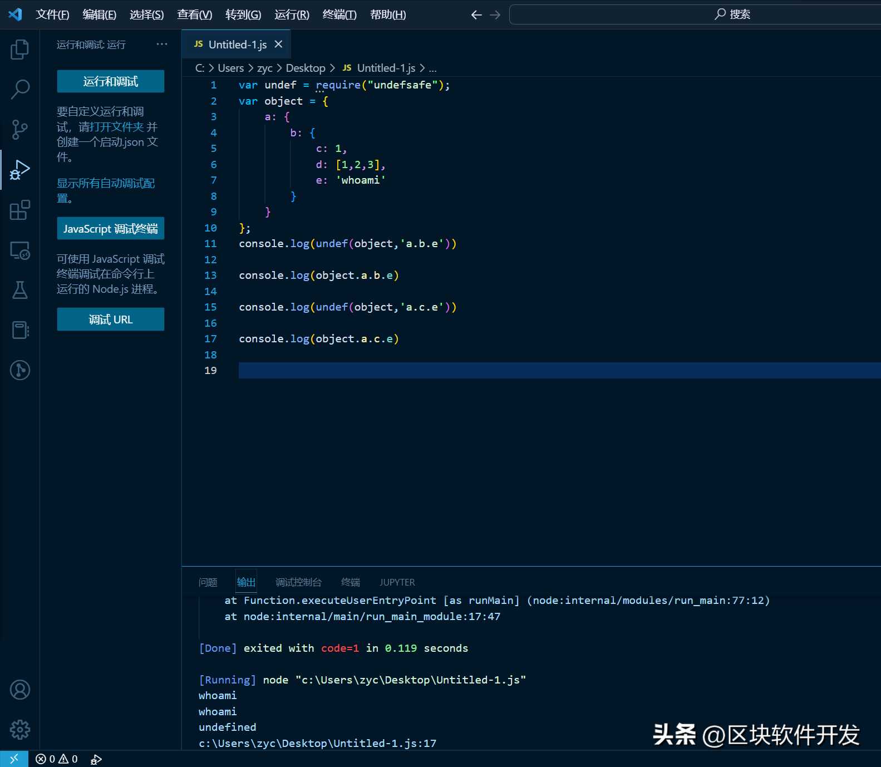This screenshot has height=767, width=881.
Task: Open the Search view in activity bar
Action: [19, 89]
